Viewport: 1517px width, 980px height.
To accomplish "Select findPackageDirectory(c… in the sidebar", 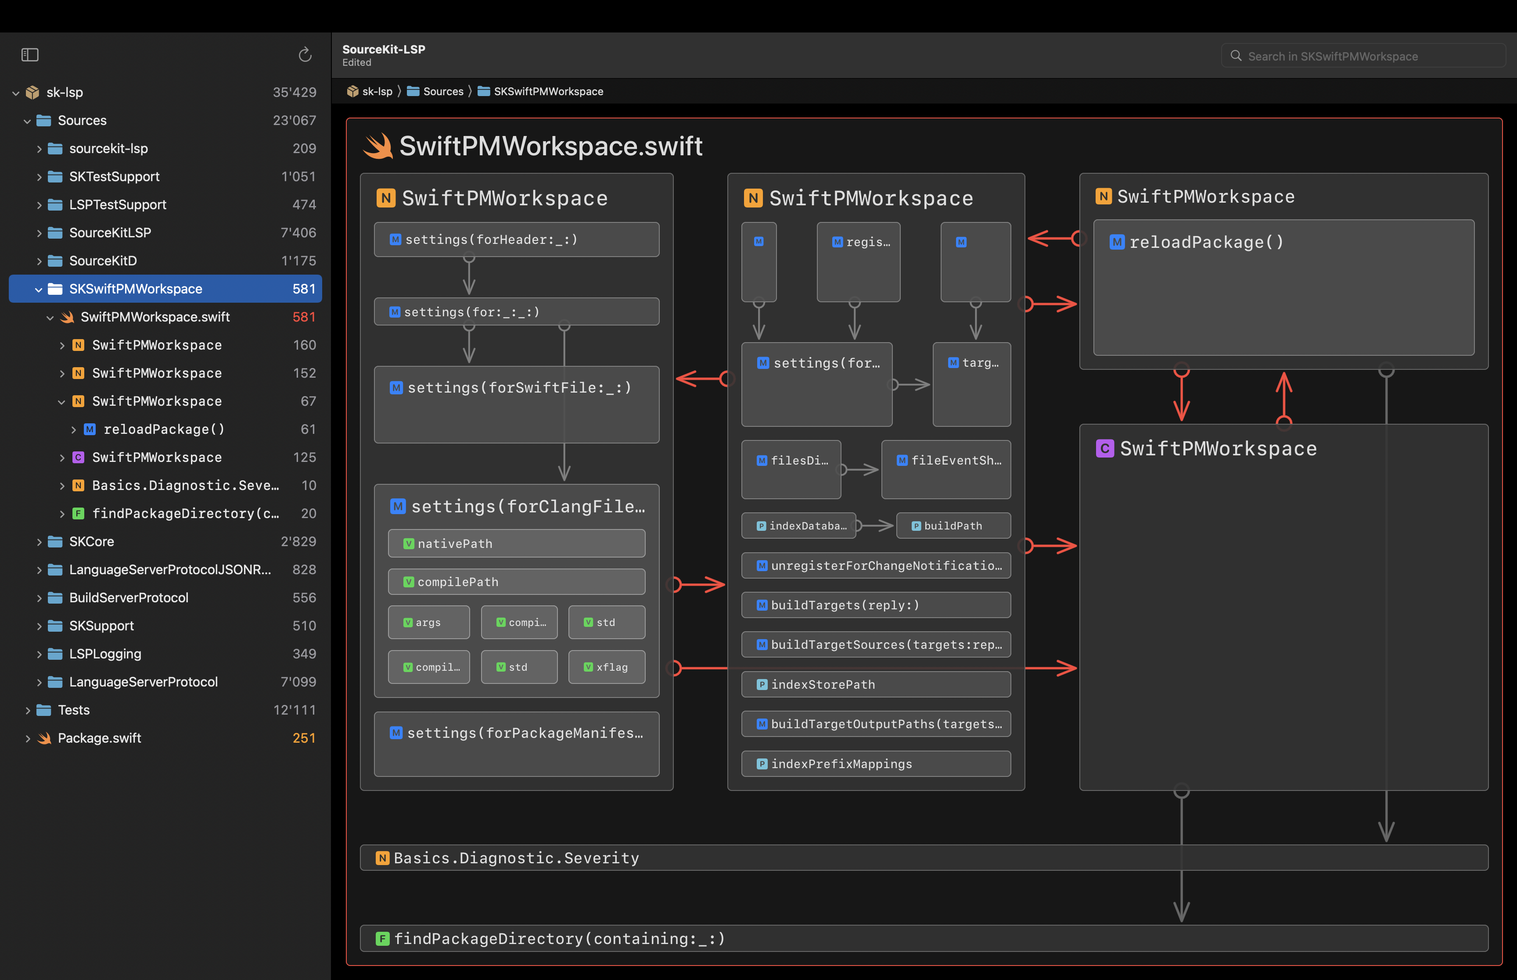I will click(165, 514).
